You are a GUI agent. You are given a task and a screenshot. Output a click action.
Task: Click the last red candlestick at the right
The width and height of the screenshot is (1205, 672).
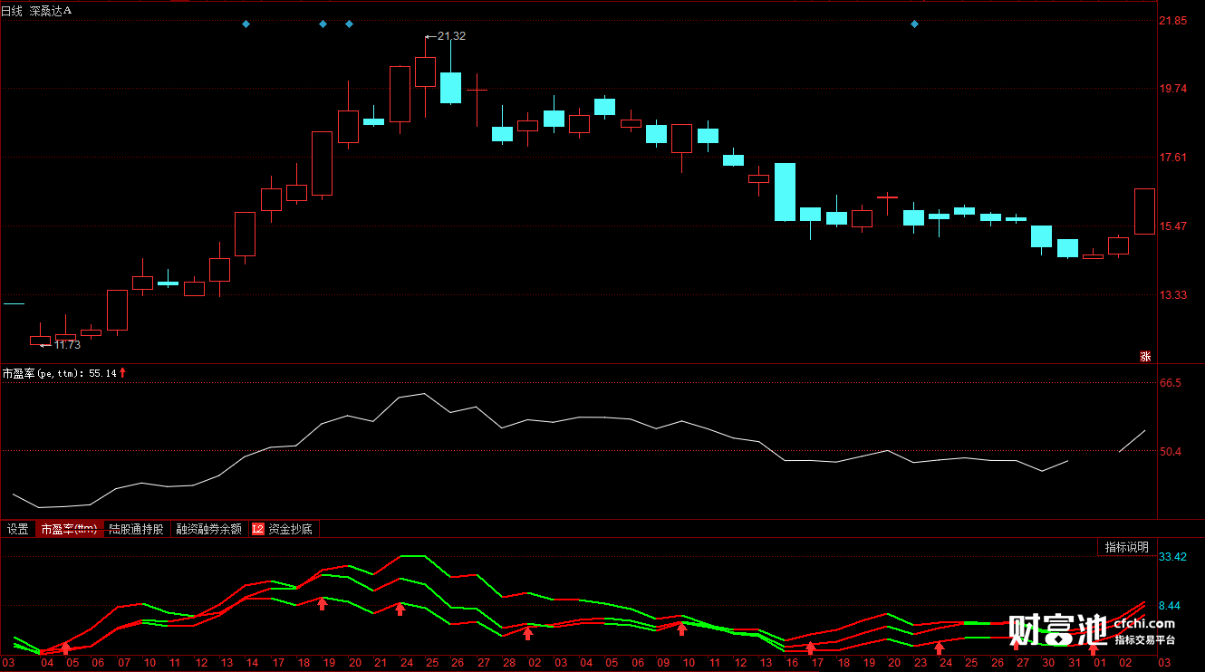tap(1145, 211)
